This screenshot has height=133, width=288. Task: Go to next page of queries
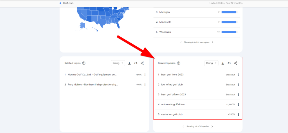[x=212, y=127]
